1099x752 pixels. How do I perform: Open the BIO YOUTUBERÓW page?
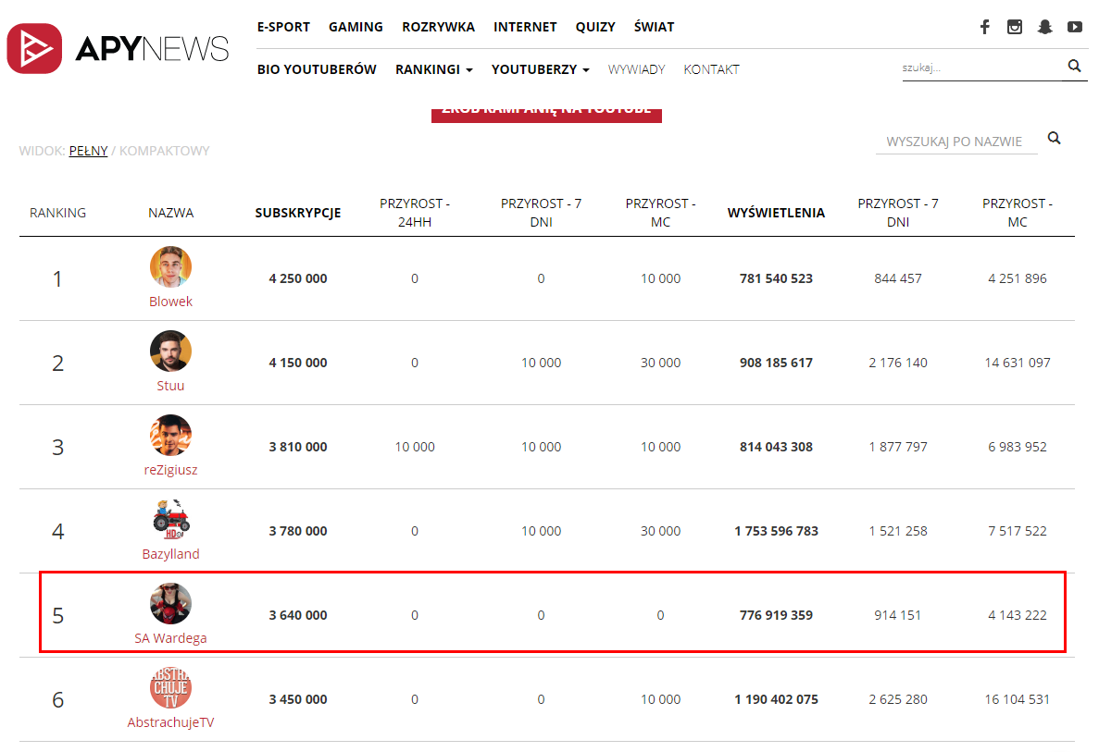tap(317, 69)
